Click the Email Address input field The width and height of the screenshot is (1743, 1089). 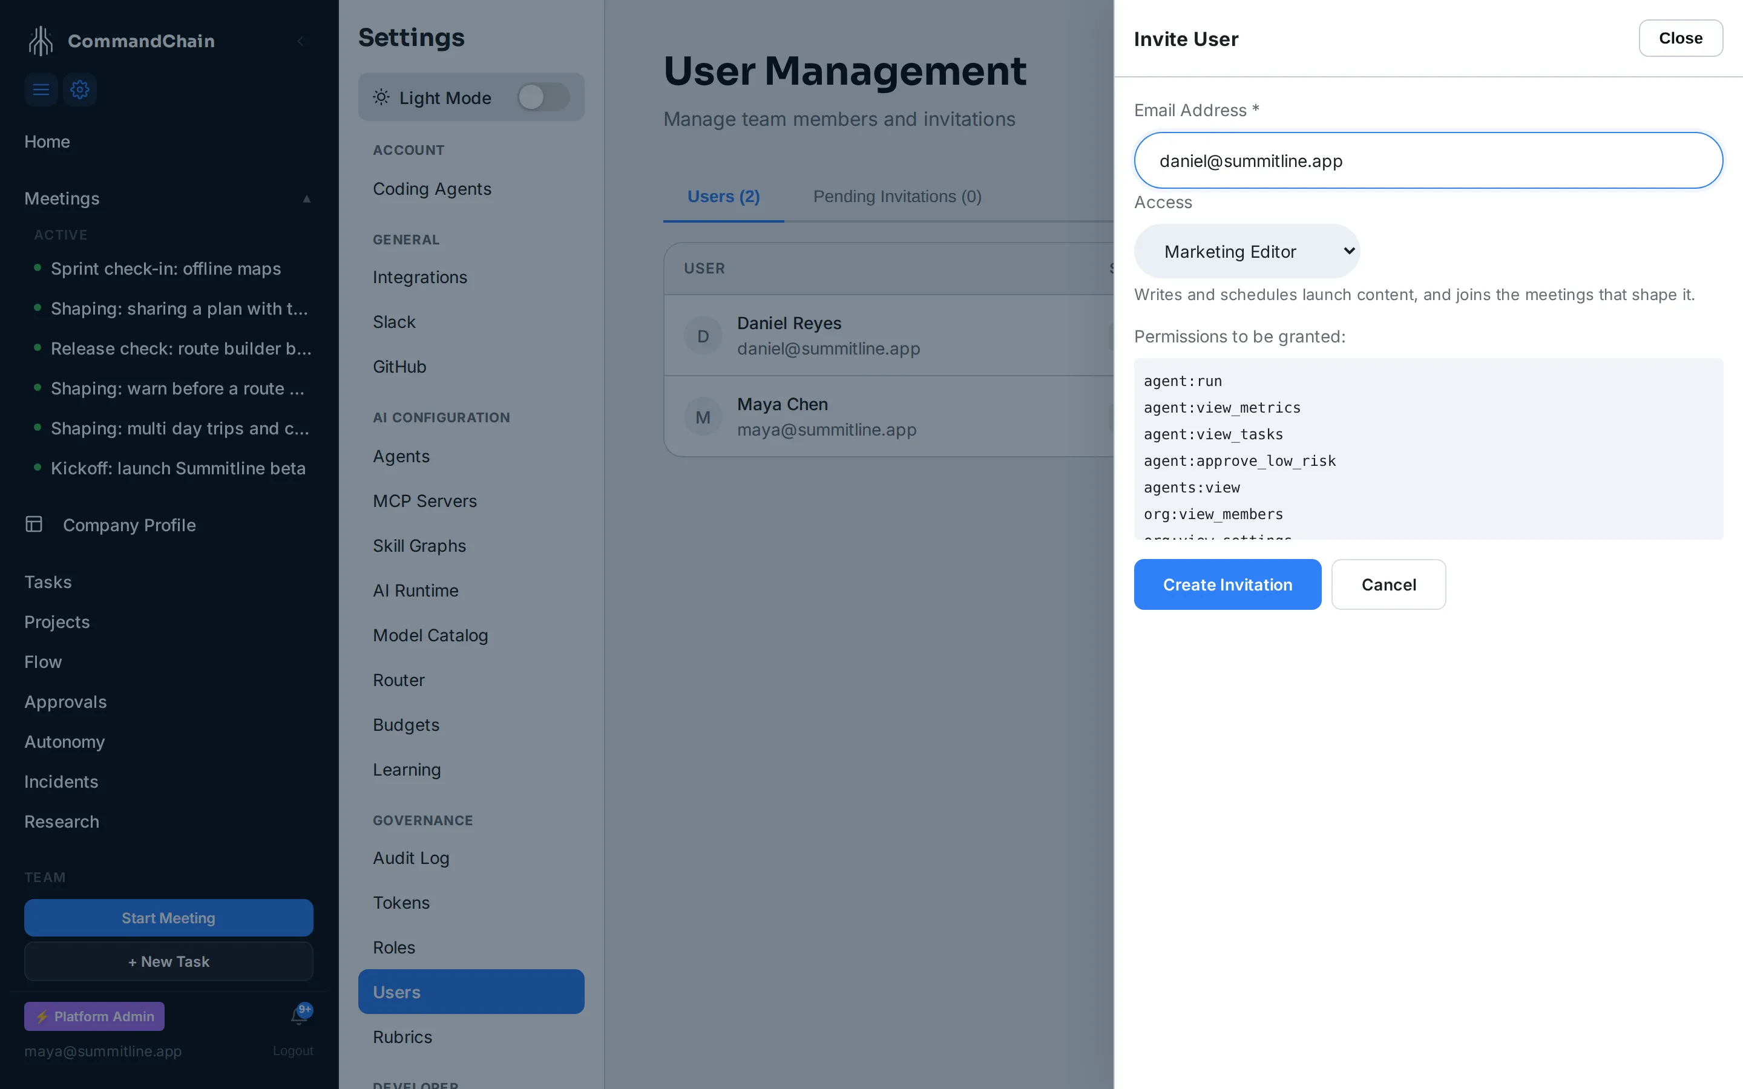(x=1428, y=160)
